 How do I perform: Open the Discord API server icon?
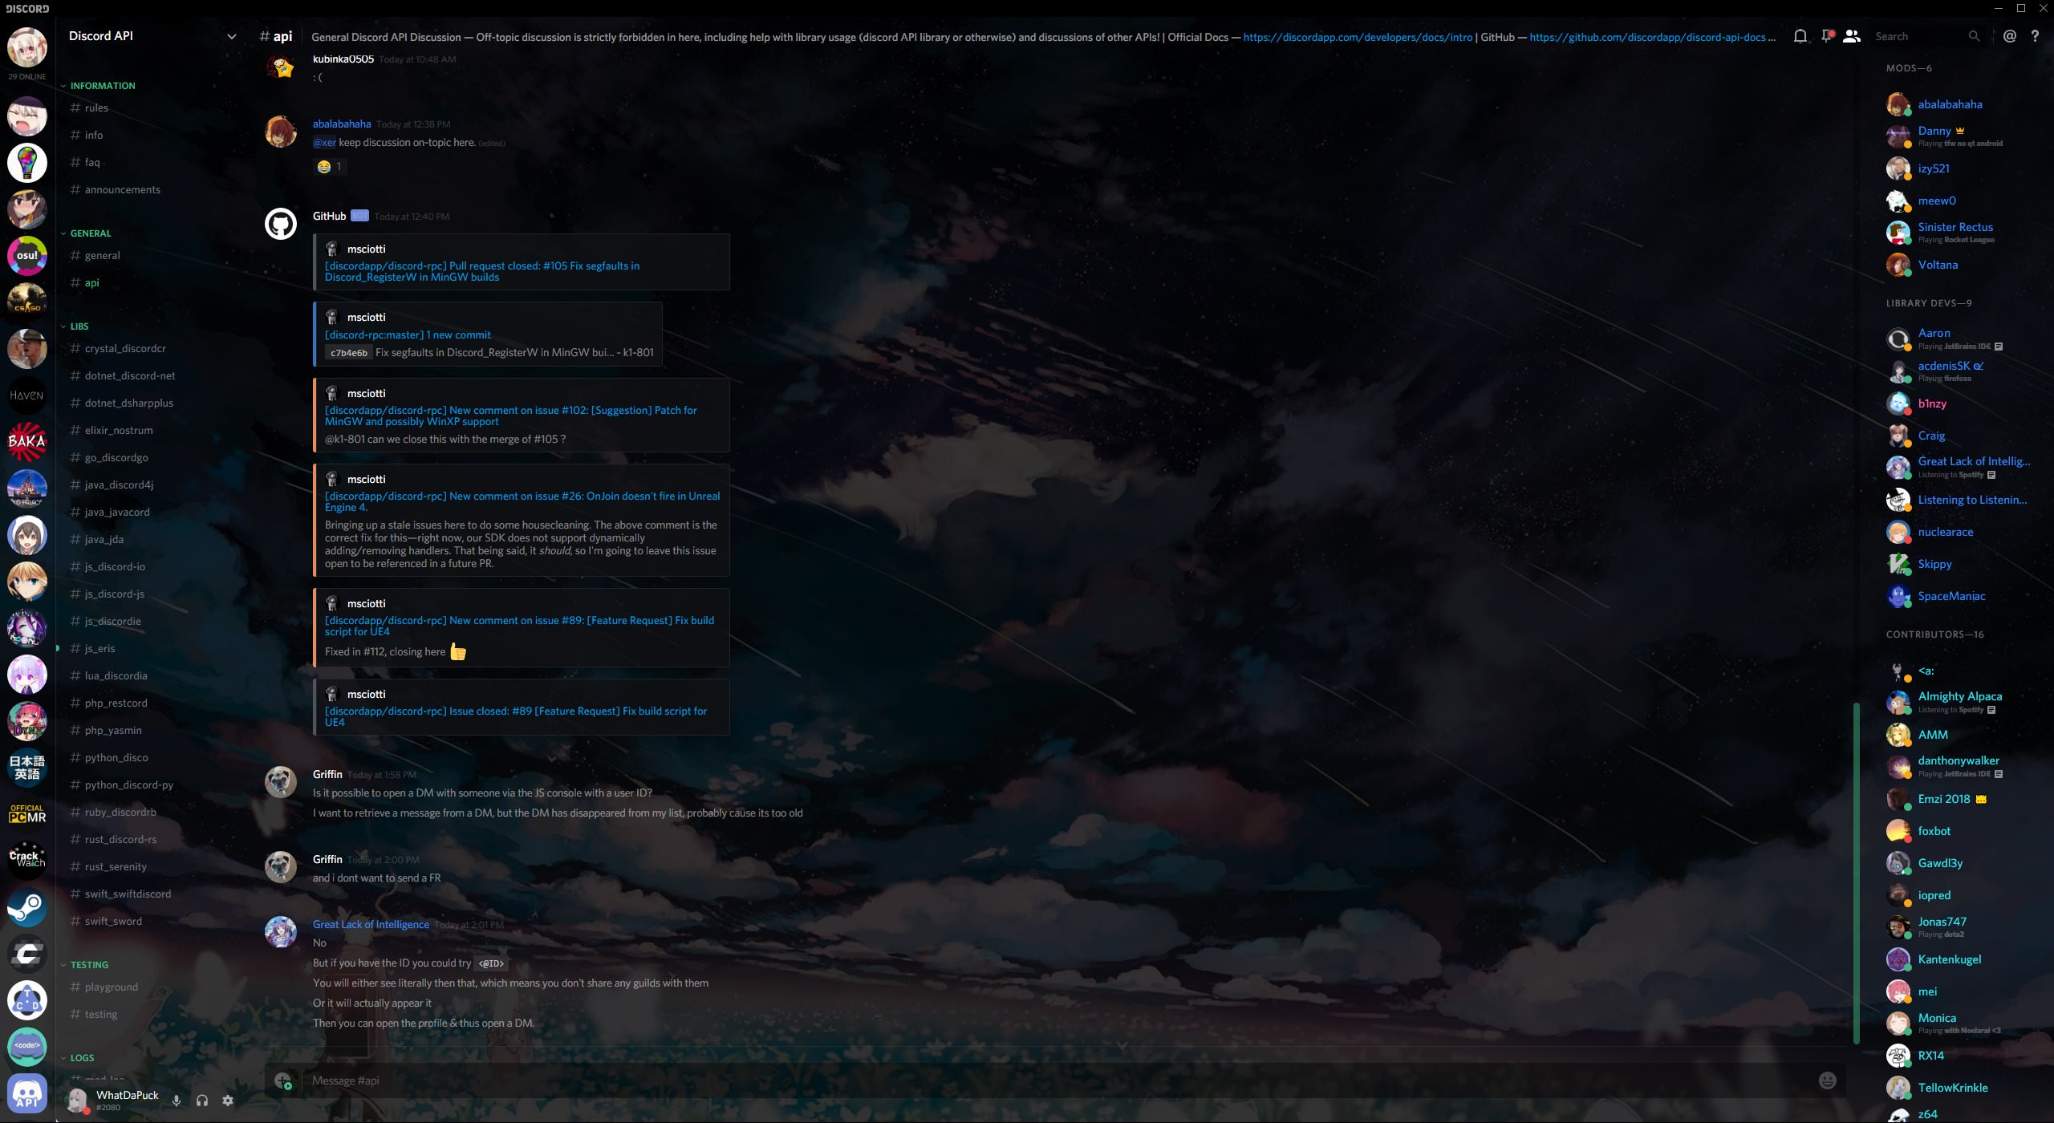tap(27, 1093)
